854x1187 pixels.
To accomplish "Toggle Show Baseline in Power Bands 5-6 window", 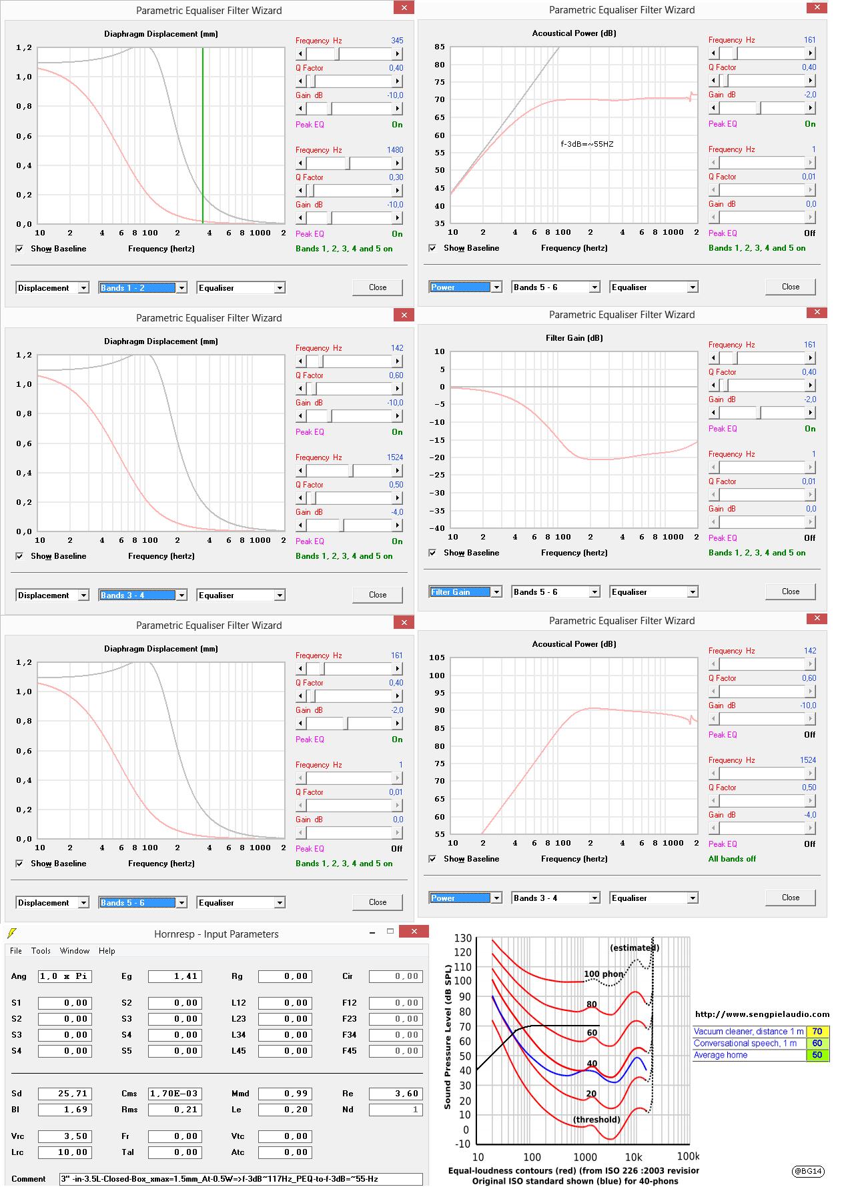I will pos(433,248).
